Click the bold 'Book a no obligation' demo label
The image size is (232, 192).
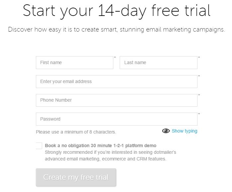(x=100, y=145)
